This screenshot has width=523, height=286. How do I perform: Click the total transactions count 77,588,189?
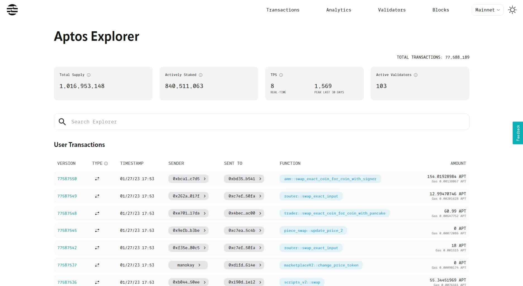457,57
